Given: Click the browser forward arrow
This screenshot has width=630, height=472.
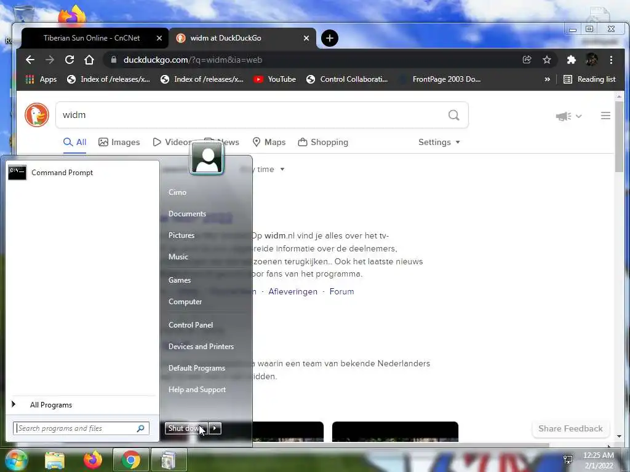Looking at the screenshot, I should pyautogui.click(x=50, y=60).
